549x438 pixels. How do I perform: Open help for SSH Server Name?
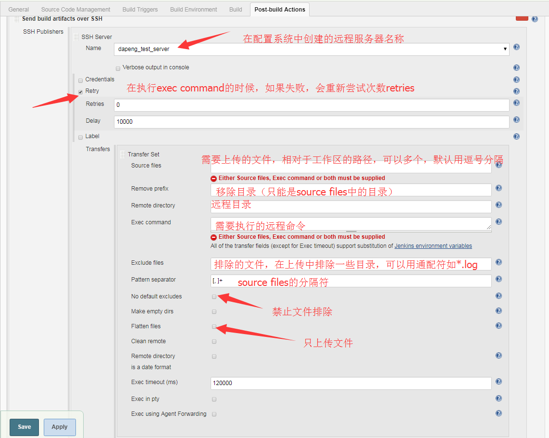coord(516,47)
